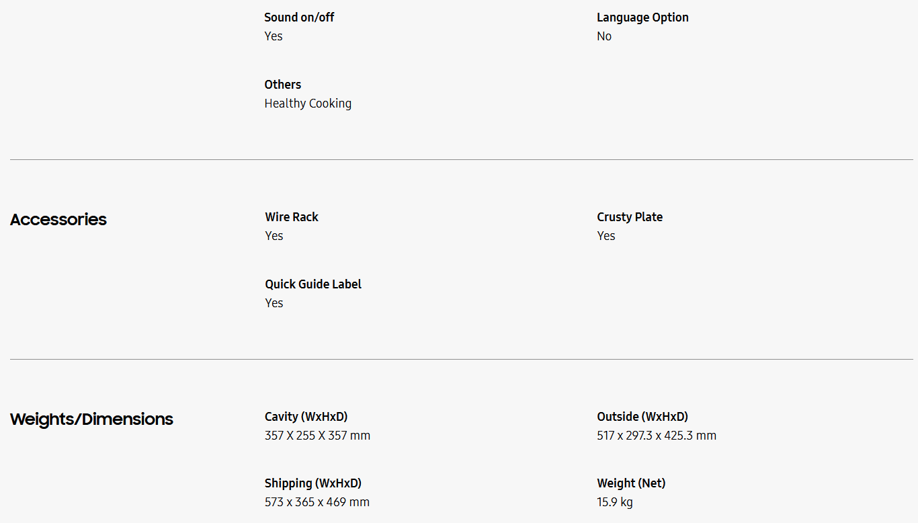Click the Shipping (WxHxD) label

tap(313, 483)
